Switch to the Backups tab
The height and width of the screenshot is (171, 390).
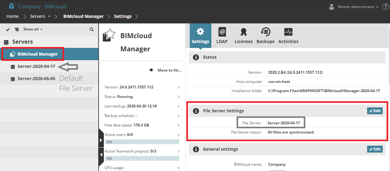(265, 35)
